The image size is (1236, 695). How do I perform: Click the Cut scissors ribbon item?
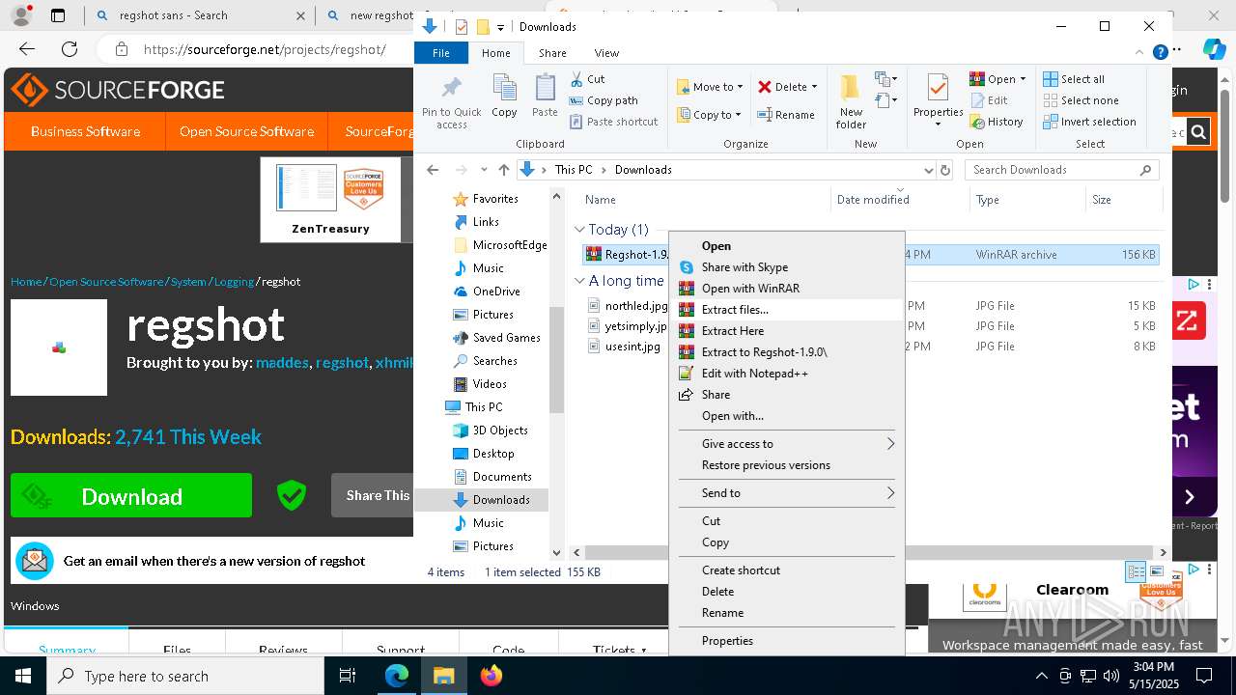pos(587,79)
